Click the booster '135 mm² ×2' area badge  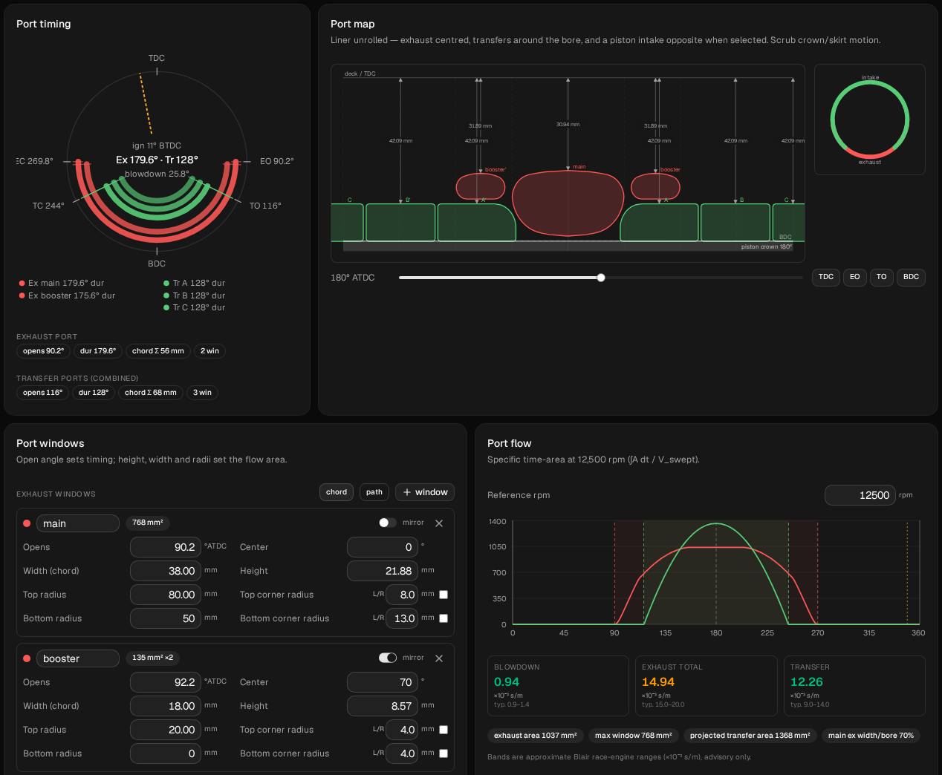pyautogui.click(x=152, y=658)
